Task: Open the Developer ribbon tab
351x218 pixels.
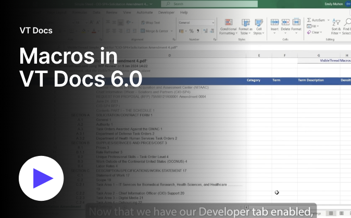Action: pos(166,12)
